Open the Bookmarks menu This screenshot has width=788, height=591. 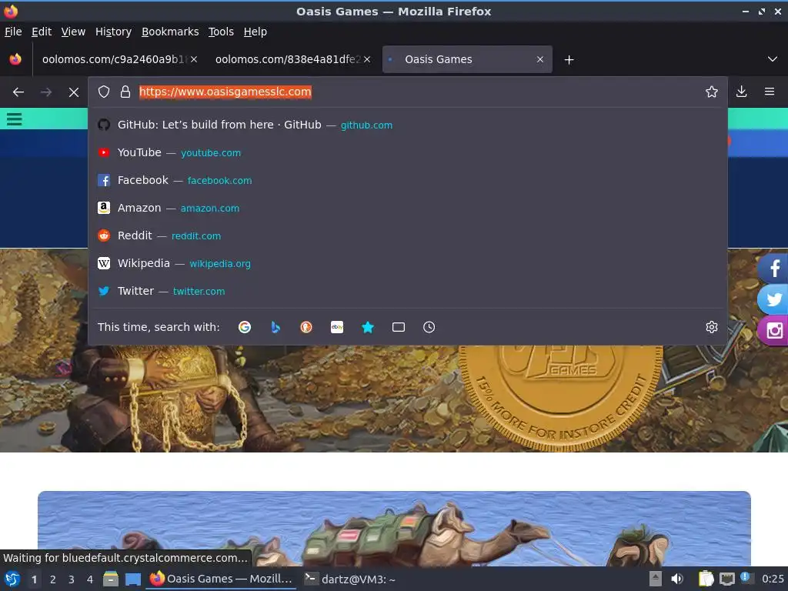click(x=170, y=32)
